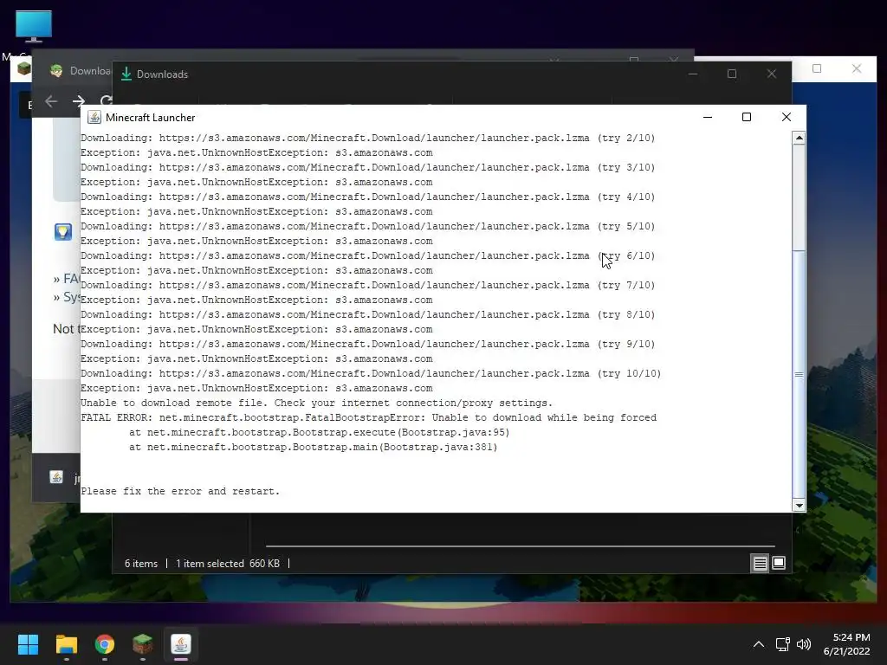Maximize the Downloads explorer window
Screen dimensions: 887x665
(732, 74)
